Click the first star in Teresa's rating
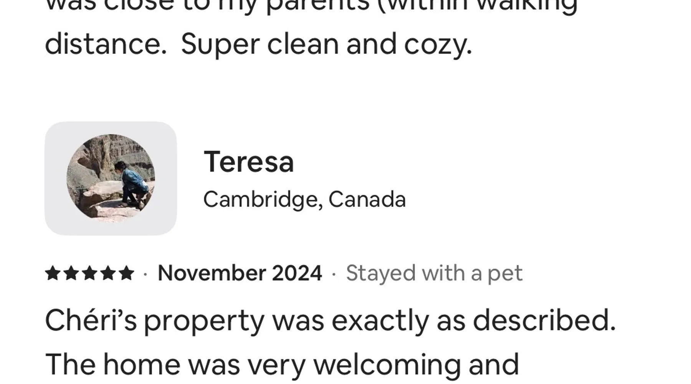The image size is (691, 384). (52, 273)
